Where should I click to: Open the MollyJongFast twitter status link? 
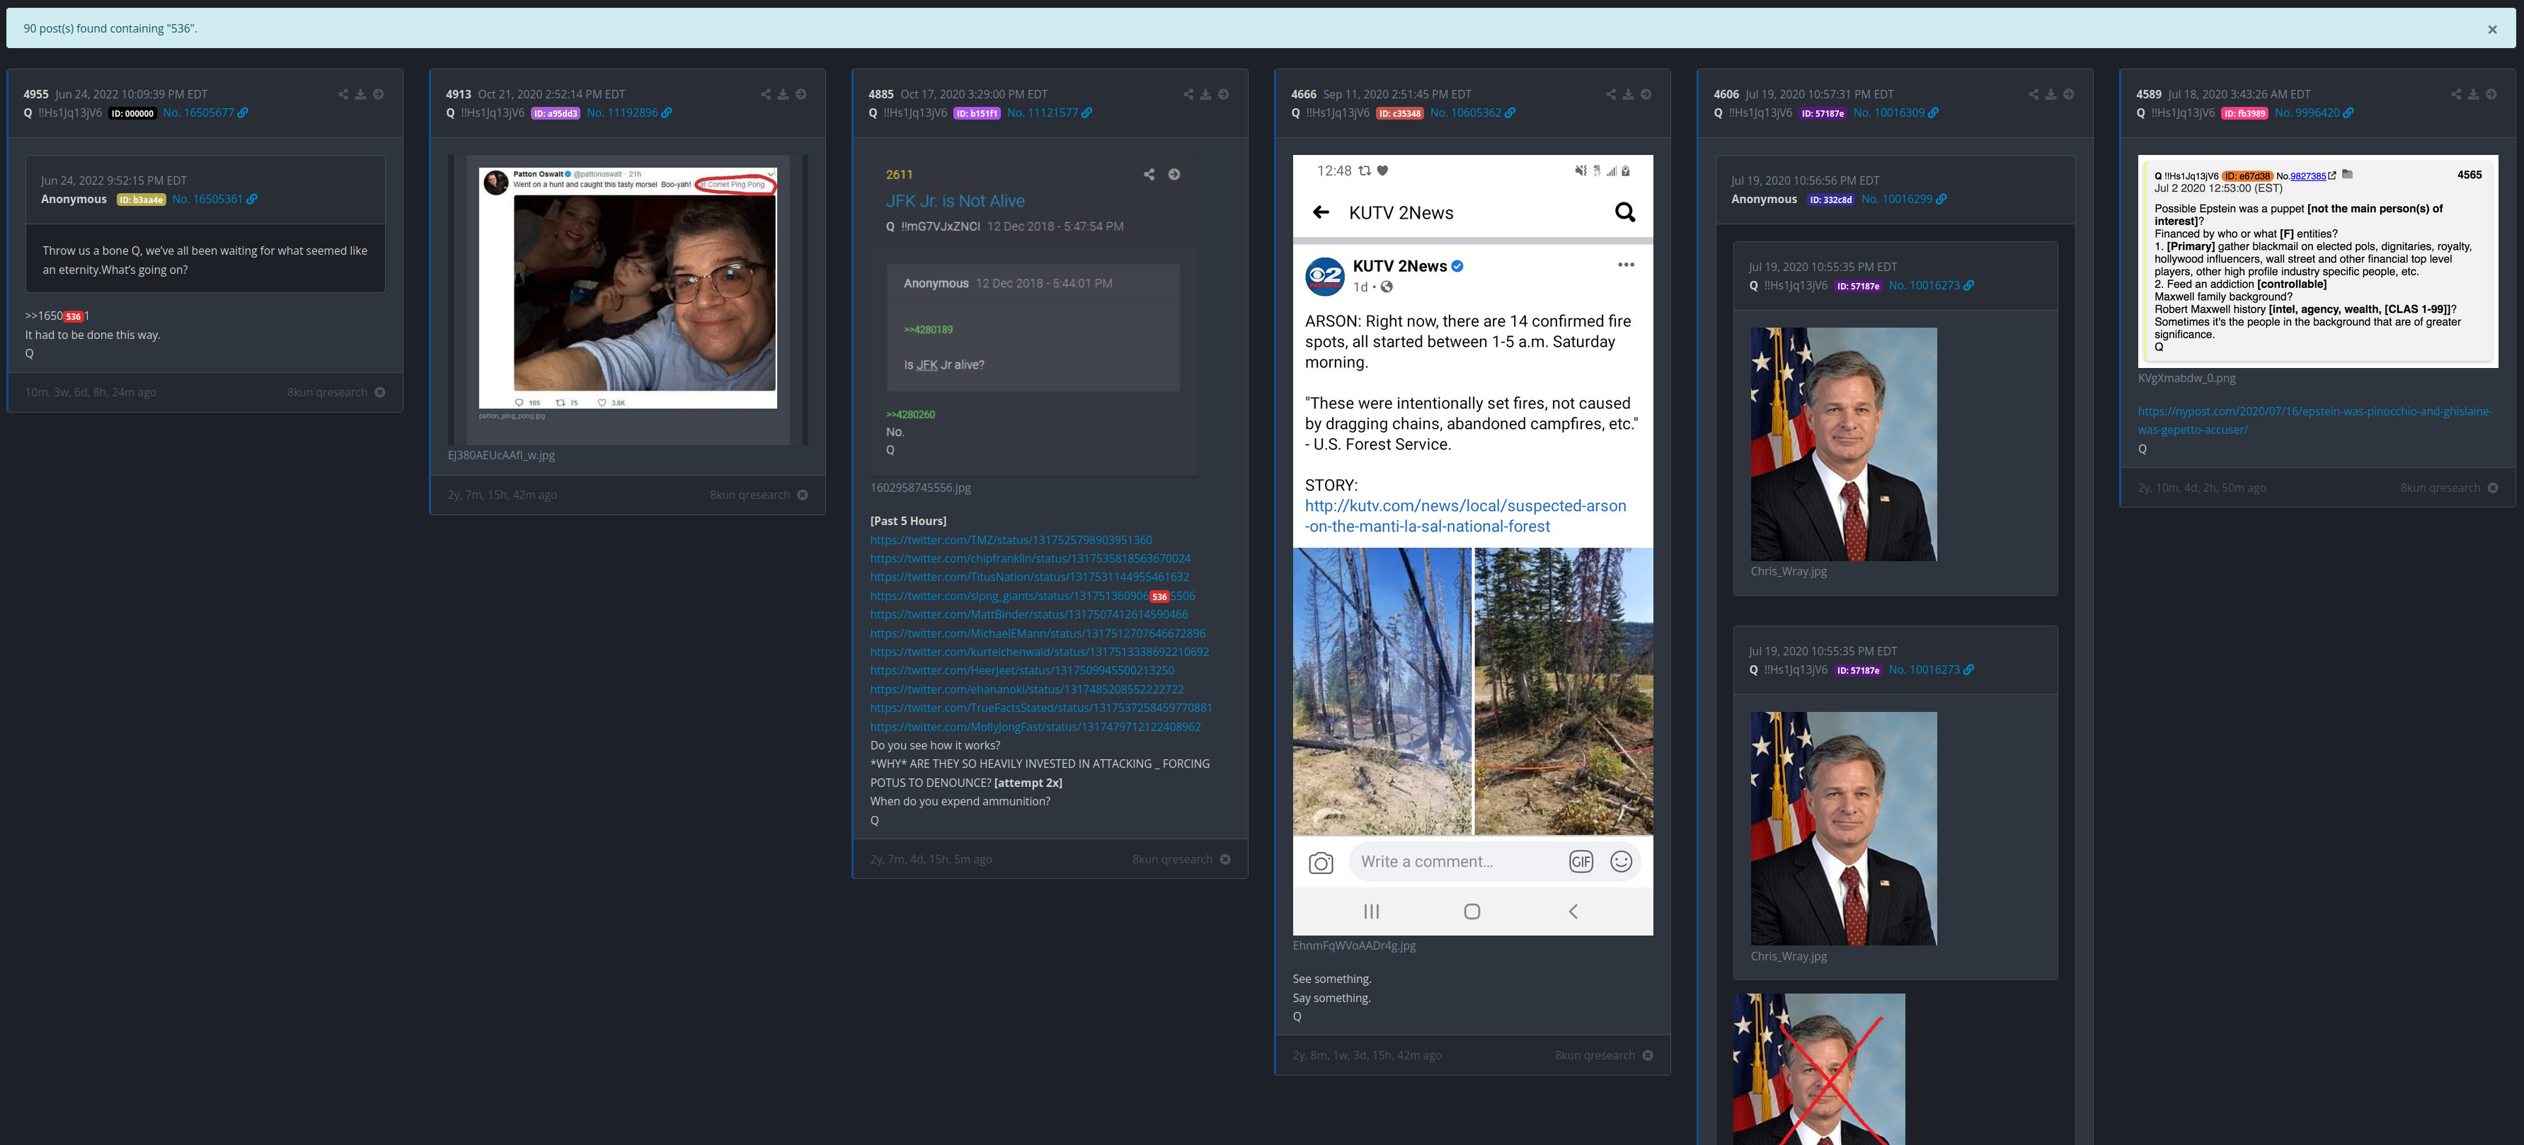point(1036,727)
